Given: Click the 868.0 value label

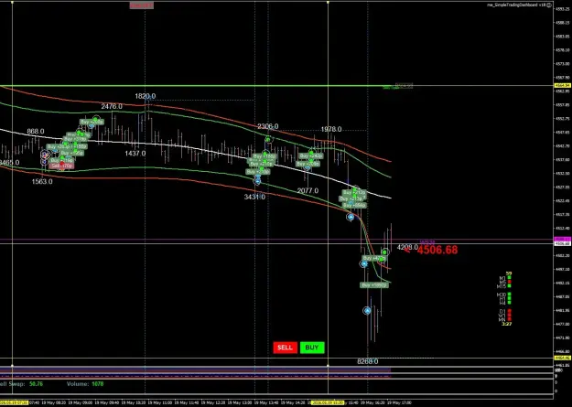Looking at the screenshot, I should pos(36,132).
